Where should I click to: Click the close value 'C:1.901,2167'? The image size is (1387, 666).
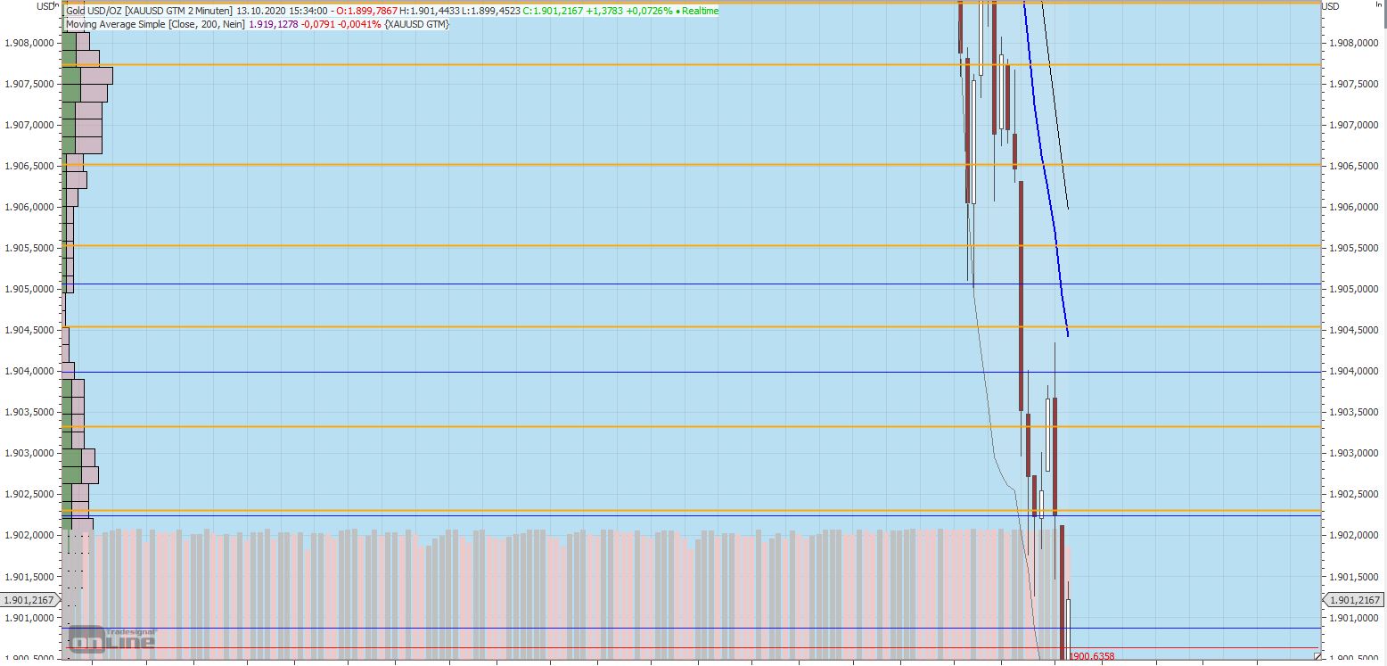(x=554, y=11)
